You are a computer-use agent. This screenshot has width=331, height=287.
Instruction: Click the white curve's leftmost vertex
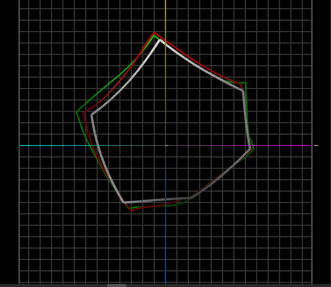[x=92, y=115]
